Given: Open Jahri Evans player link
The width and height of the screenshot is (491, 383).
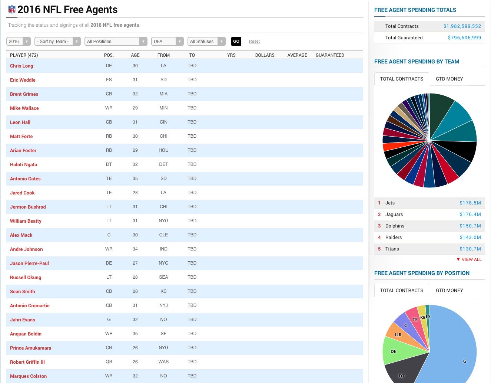Looking at the screenshot, I should tap(23, 320).
